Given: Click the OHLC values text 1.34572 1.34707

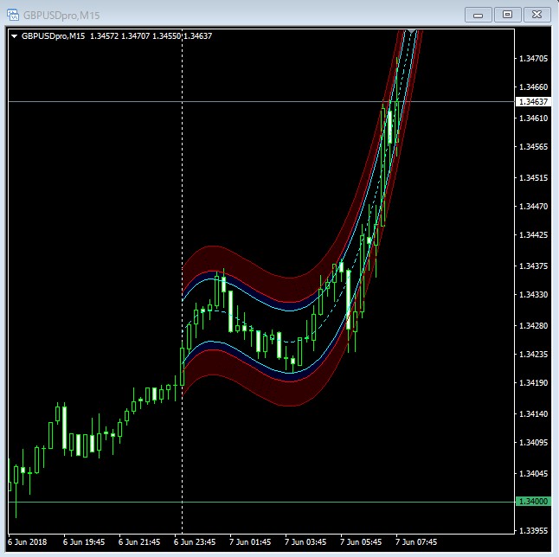Looking at the screenshot, I should pyautogui.click(x=119, y=36).
